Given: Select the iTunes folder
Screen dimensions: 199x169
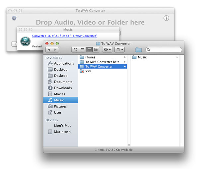Looking at the screenshot, I should click(102, 57).
